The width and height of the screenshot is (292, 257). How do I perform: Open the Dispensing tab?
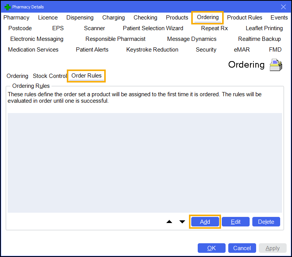80,18
